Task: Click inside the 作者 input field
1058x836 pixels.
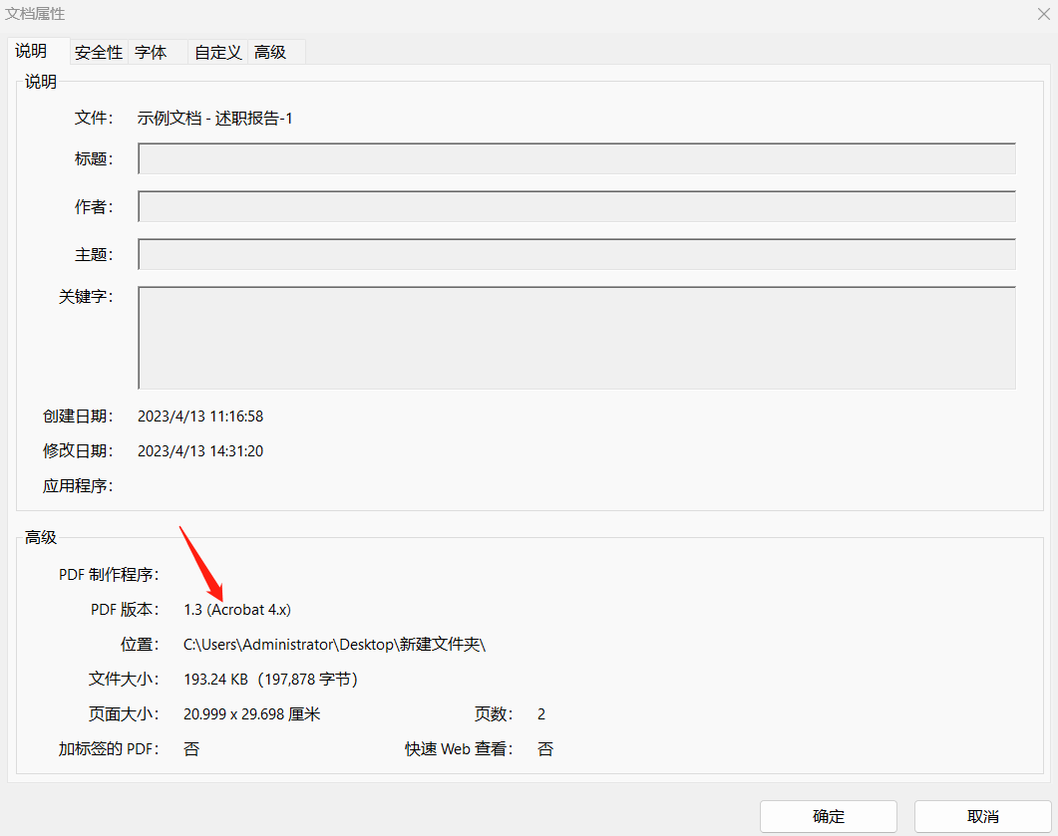Action: [578, 206]
